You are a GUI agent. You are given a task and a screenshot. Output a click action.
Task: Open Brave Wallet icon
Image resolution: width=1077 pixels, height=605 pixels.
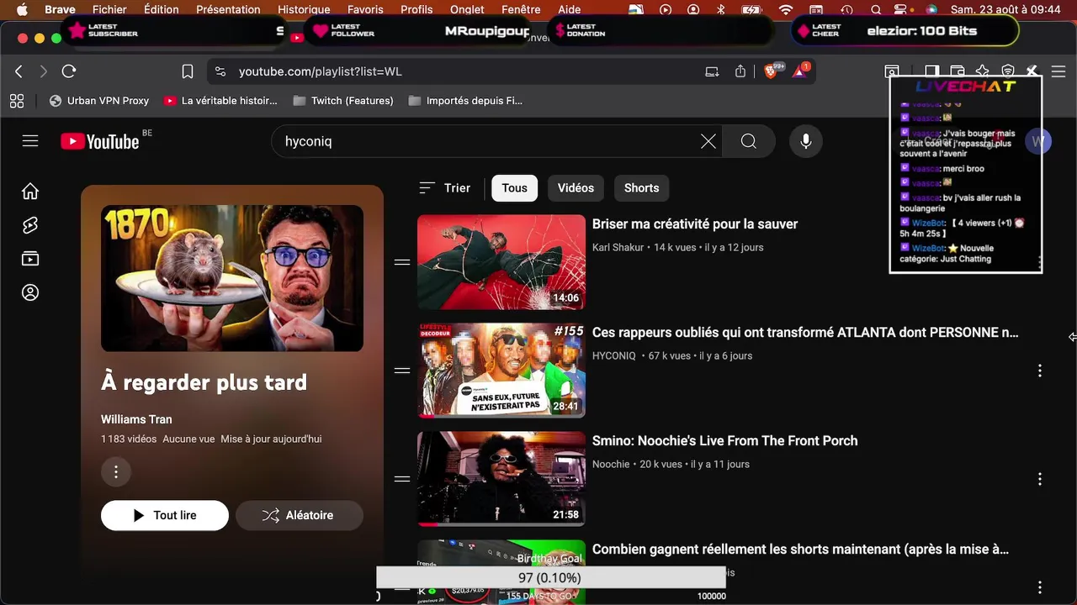958,71
